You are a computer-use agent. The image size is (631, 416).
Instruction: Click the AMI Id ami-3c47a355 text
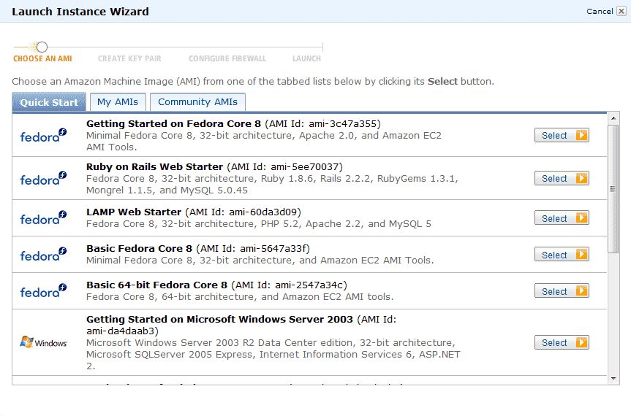[x=322, y=123]
